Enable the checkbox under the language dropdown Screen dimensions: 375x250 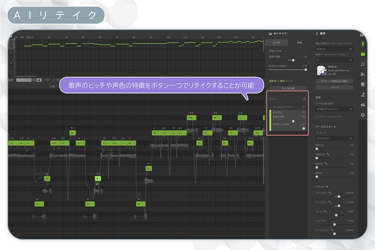coord(317,116)
